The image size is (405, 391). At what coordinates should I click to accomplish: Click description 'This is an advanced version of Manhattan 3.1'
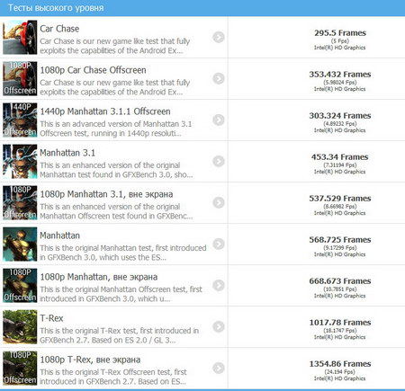tap(116, 129)
